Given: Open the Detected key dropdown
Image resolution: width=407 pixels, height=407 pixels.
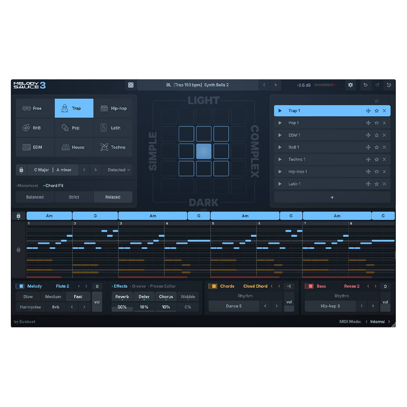Looking at the screenshot, I should point(119,170).
